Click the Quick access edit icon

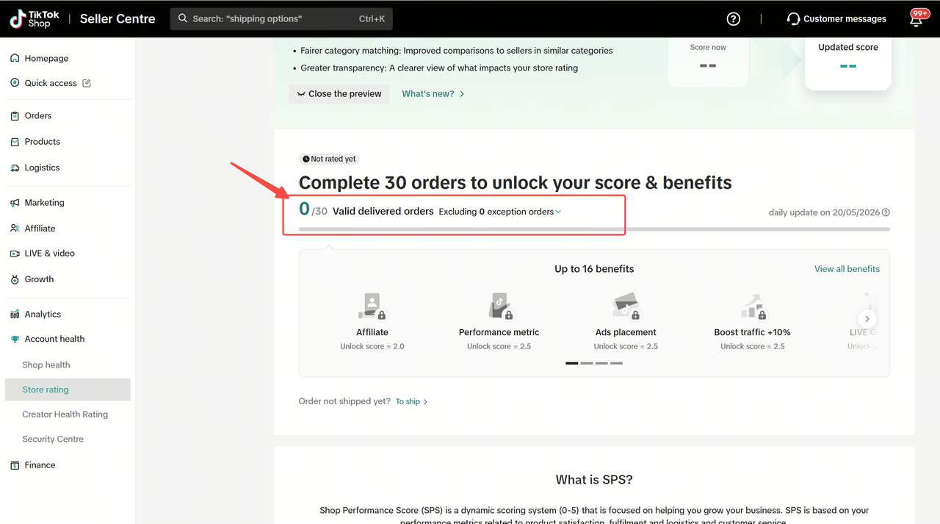click(87, 83)
